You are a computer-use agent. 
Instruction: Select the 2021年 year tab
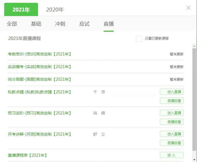pyautogui.click(x=21, y=10)
